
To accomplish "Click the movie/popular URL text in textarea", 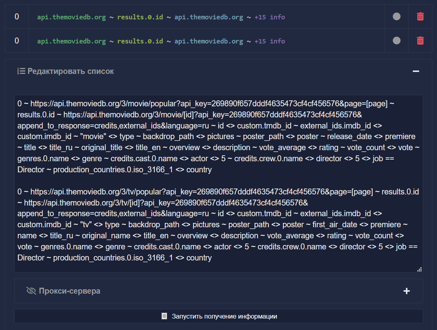I will [209, 104].
